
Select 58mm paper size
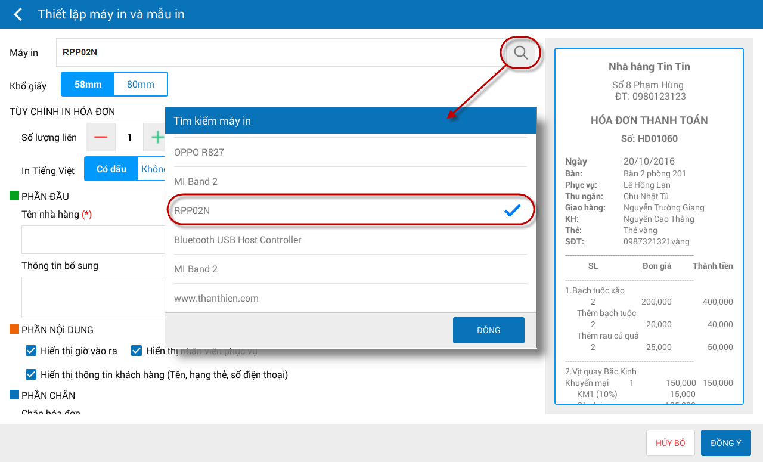88,84
